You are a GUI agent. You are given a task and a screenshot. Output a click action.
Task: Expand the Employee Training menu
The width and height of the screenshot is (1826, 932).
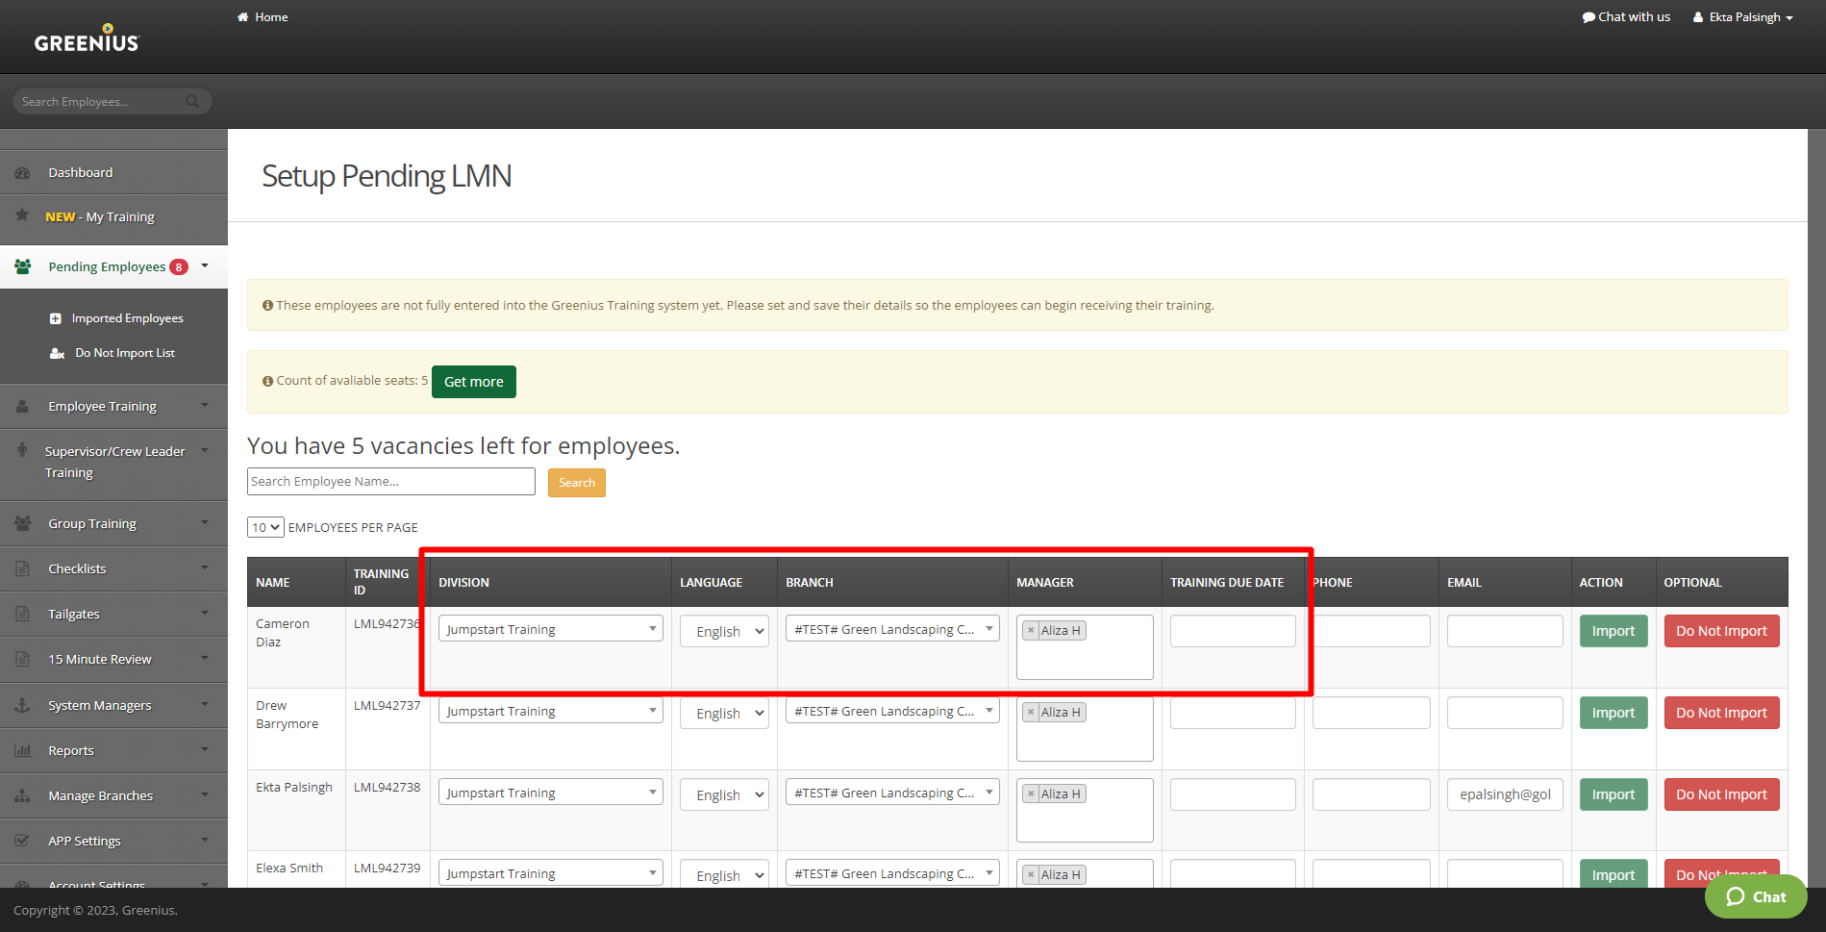pyautogui.click(x=113, y=406)
